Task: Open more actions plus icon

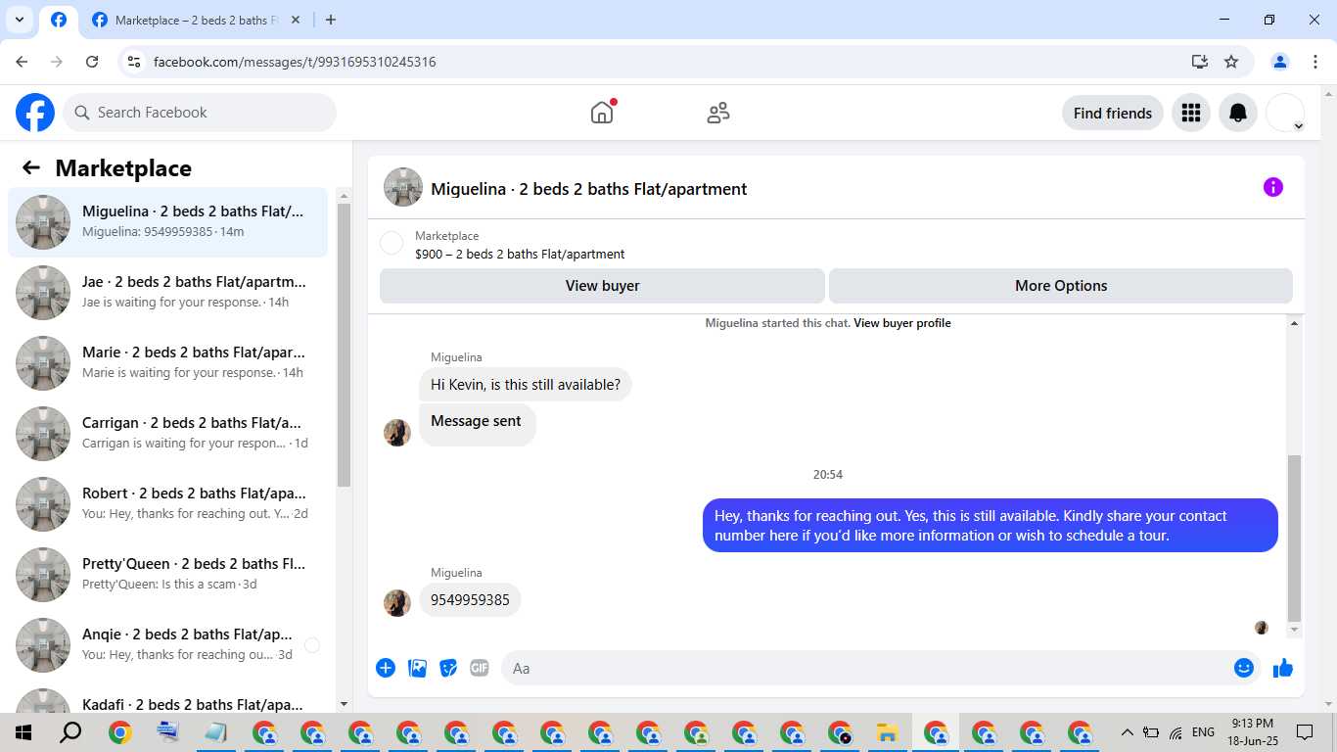Action: (386, 668)
